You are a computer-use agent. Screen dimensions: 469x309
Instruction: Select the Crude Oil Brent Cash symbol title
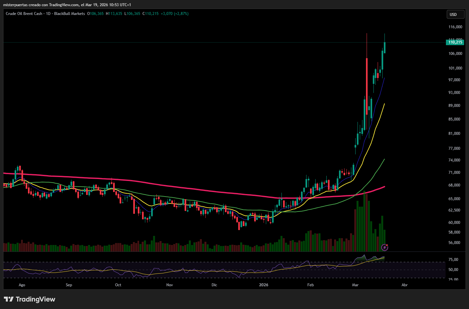(x=24, y=14)
